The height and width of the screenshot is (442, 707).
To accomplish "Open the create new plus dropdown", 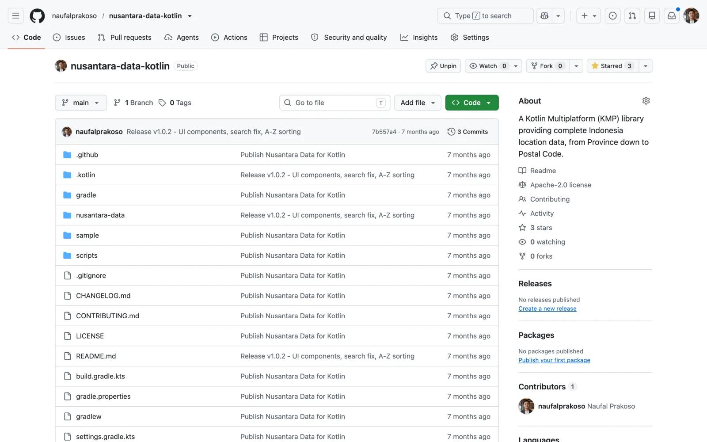I will click(x=589, y=16).
